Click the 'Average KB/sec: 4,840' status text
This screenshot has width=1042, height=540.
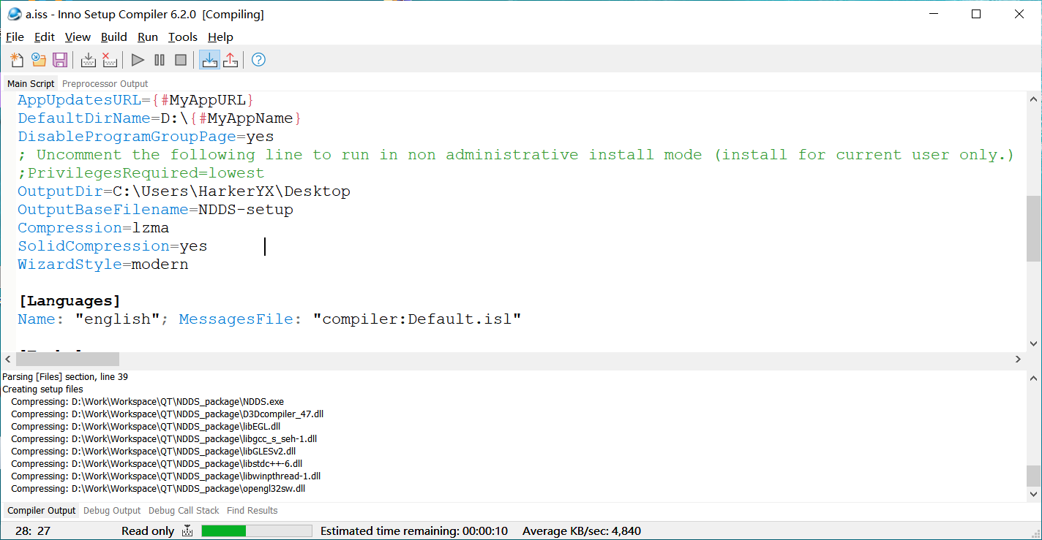tap(582, 531)
